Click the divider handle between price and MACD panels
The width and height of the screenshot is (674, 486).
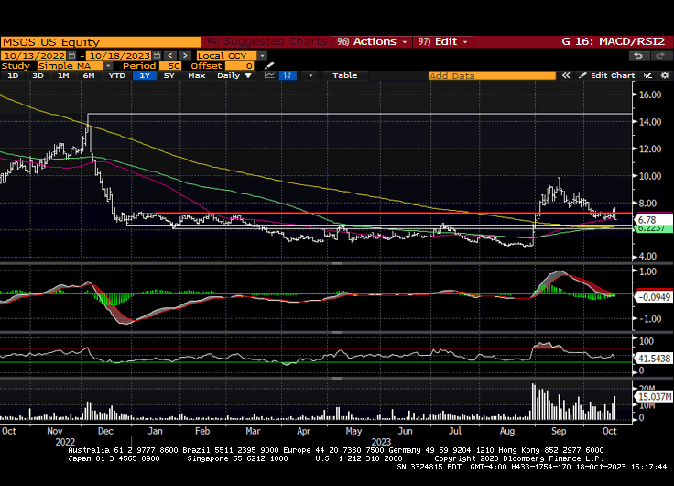point(337,263)
